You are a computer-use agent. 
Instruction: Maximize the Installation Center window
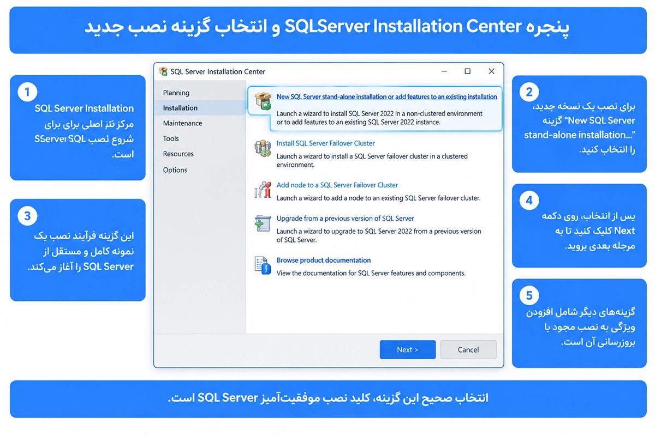coord(467,71)
